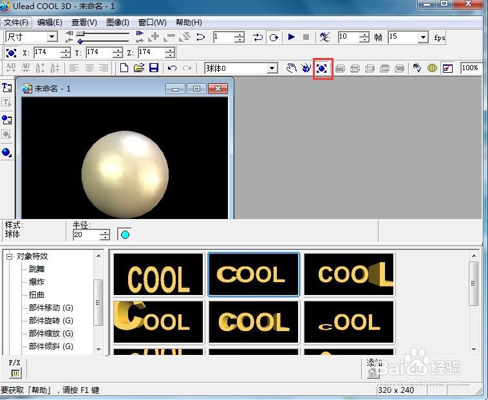Click the insert graphics tool icon

coord(7,120)
